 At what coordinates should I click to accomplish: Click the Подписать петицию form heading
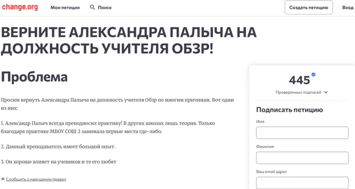coord(289,110)
